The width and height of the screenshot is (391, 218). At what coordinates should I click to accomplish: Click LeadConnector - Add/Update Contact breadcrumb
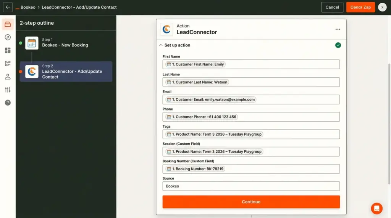coord(79,7)
